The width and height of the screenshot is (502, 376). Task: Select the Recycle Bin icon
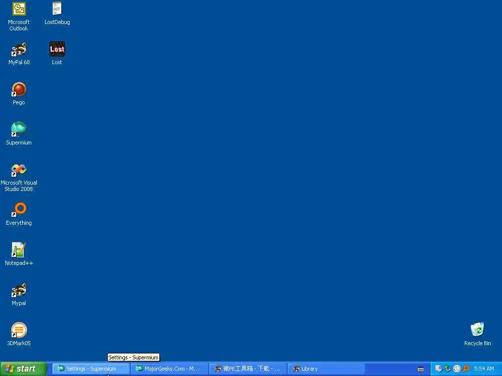(477, 329)
